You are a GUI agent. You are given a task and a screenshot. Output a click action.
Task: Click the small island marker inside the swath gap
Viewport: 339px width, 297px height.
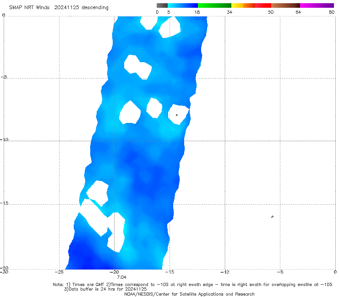[x=177, y=115]
